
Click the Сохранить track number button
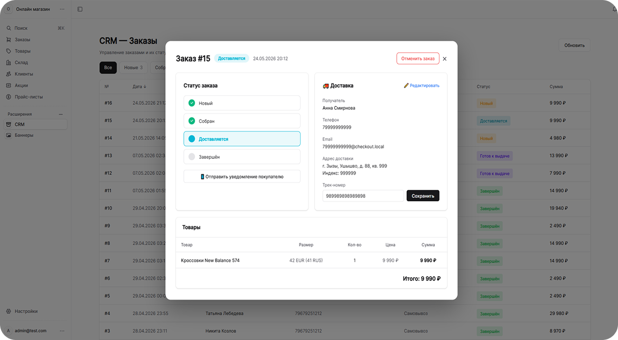(x=423, y=196)
